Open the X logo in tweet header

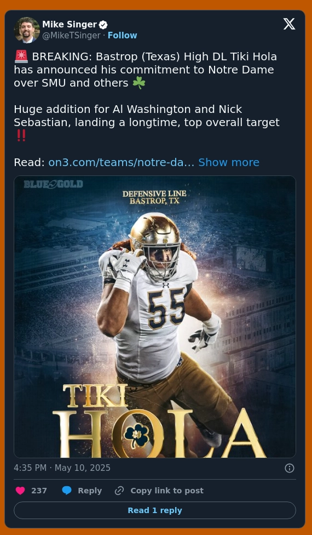[x=289, y=24]
